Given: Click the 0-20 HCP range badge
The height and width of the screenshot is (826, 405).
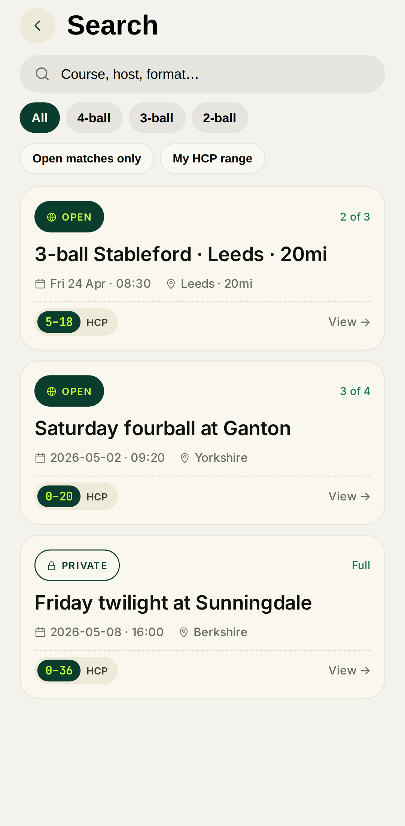Looking at the screenshot, I should point(59,496).
